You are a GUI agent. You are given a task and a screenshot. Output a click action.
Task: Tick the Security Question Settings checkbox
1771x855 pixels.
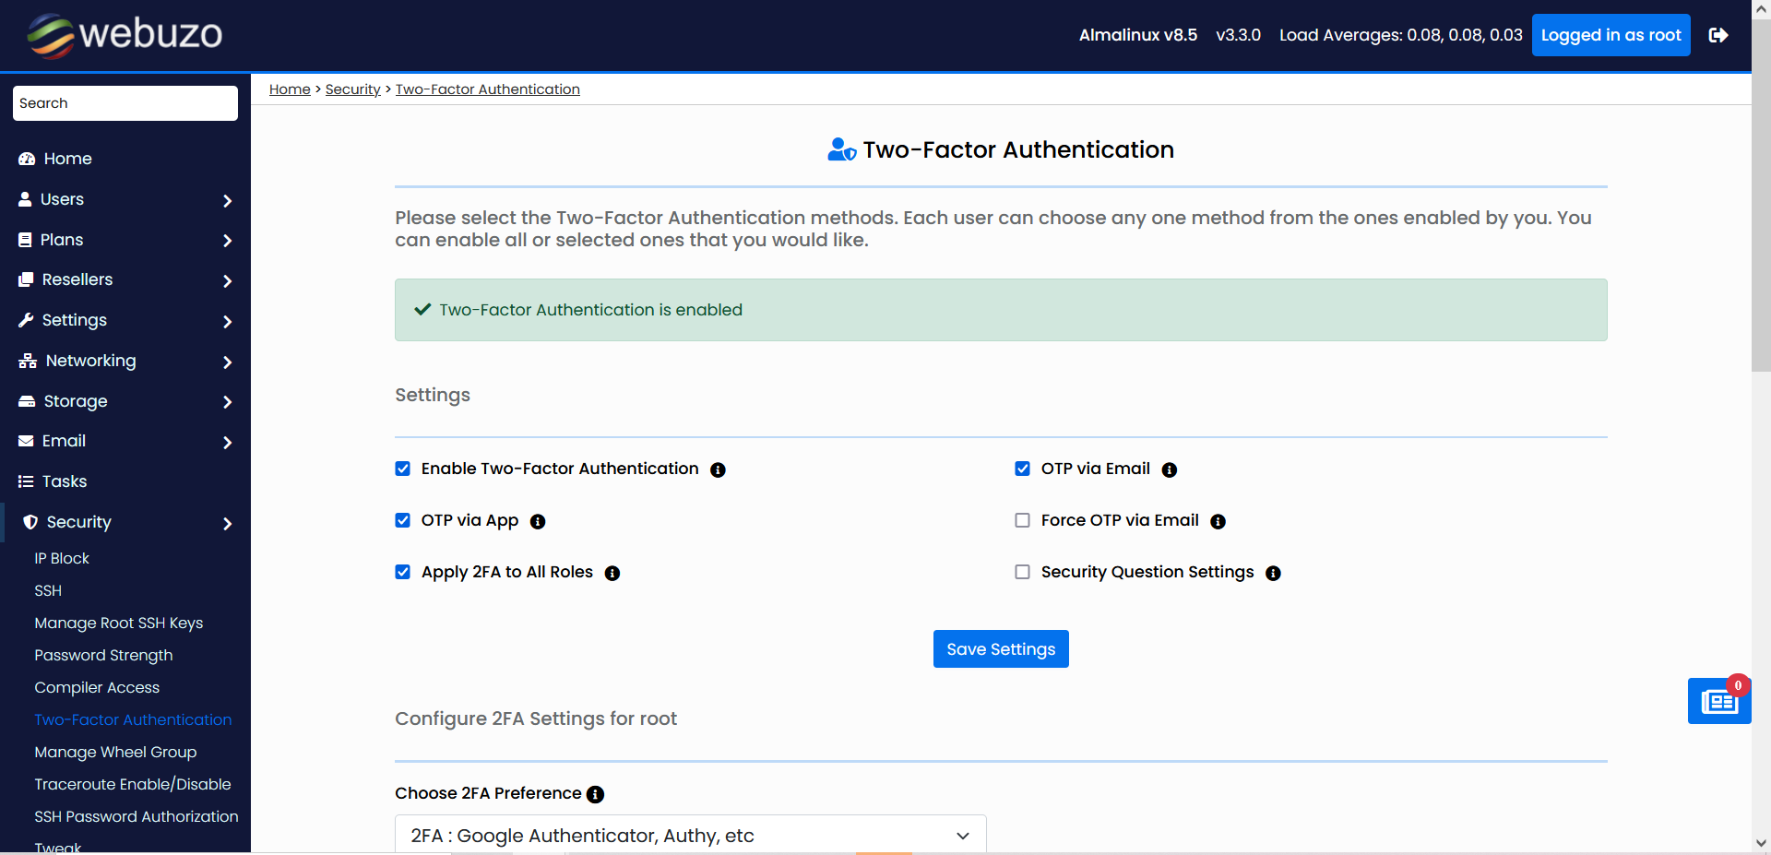[1022, 572]
